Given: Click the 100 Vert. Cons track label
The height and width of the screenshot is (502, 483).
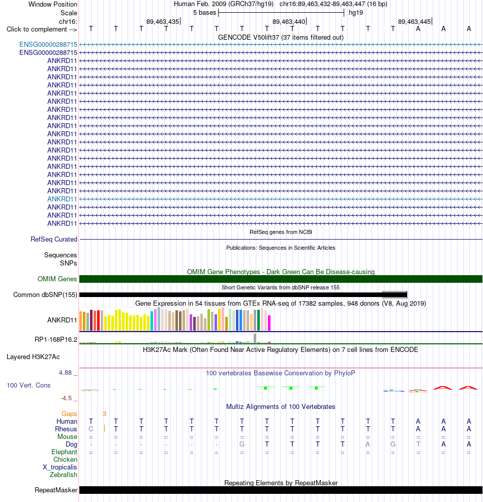Looking at the screenshot, I should (x=28, y=386).
